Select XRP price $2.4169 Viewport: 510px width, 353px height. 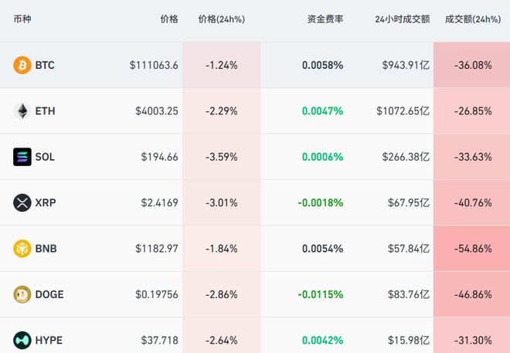[x=159, y=203]
